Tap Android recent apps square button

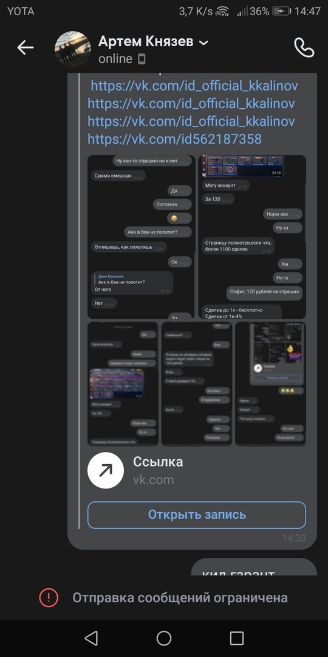(x=237, y=638)
